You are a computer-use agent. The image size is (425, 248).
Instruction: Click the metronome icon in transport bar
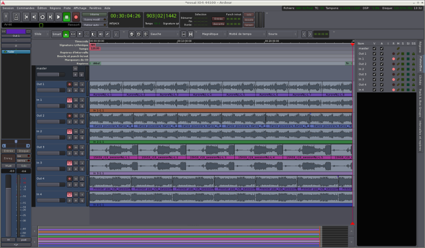click(x=15, y=17)
